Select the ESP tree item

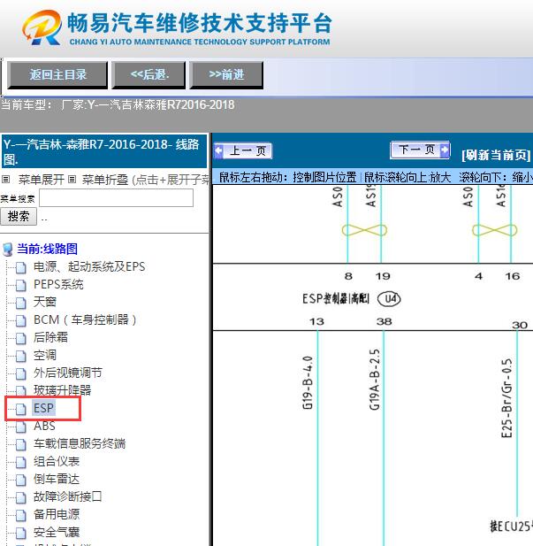(x=43, y=408)
